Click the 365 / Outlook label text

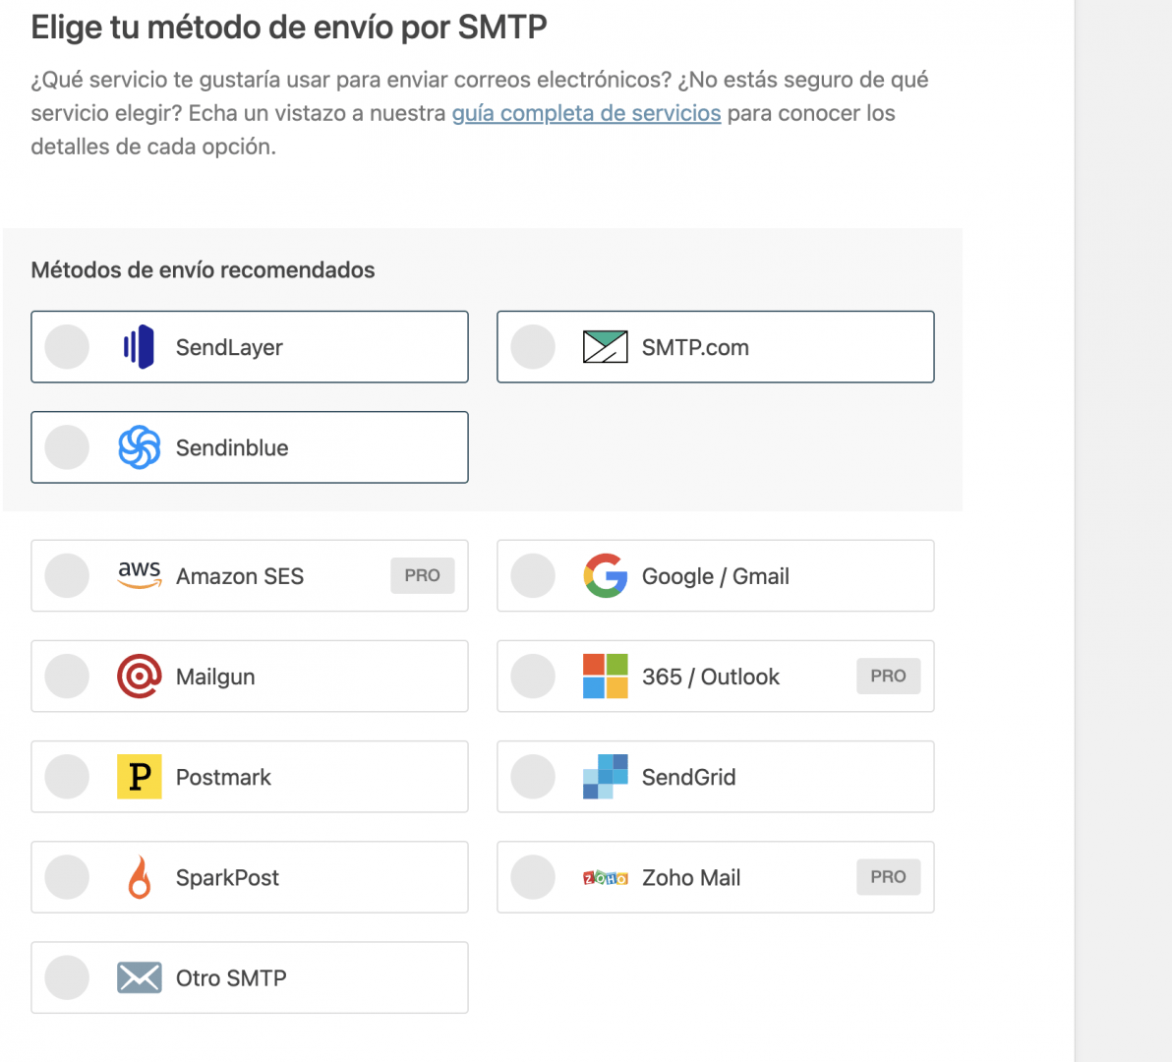point(710,677)
